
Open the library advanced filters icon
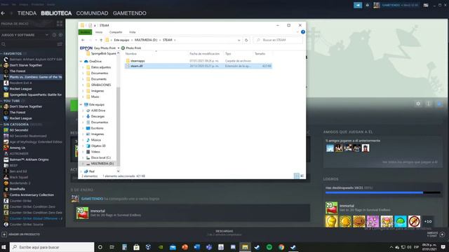click(60, 44)
